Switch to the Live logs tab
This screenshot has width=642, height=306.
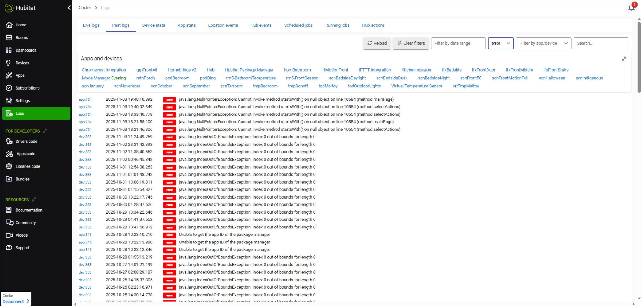point(91,25)
